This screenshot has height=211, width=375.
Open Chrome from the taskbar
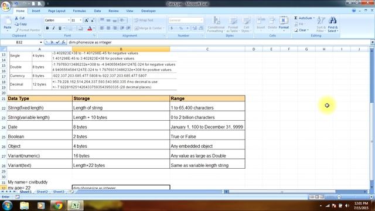[x=58, y=205]
